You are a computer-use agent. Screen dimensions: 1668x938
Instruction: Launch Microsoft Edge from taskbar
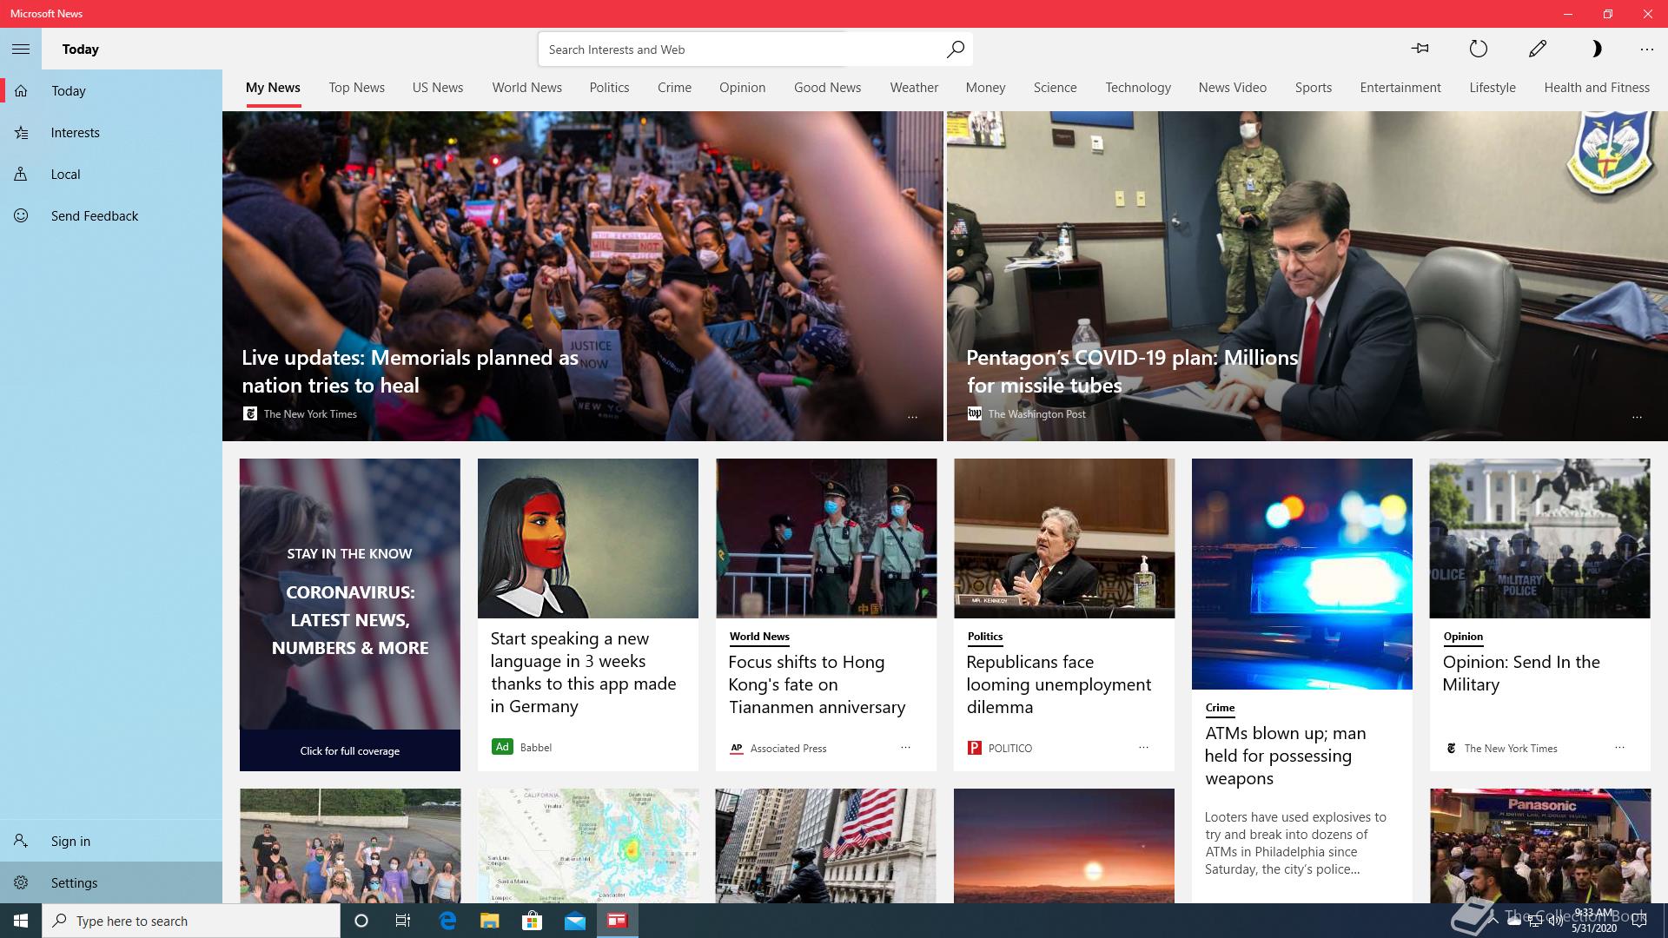pos(447,921)
